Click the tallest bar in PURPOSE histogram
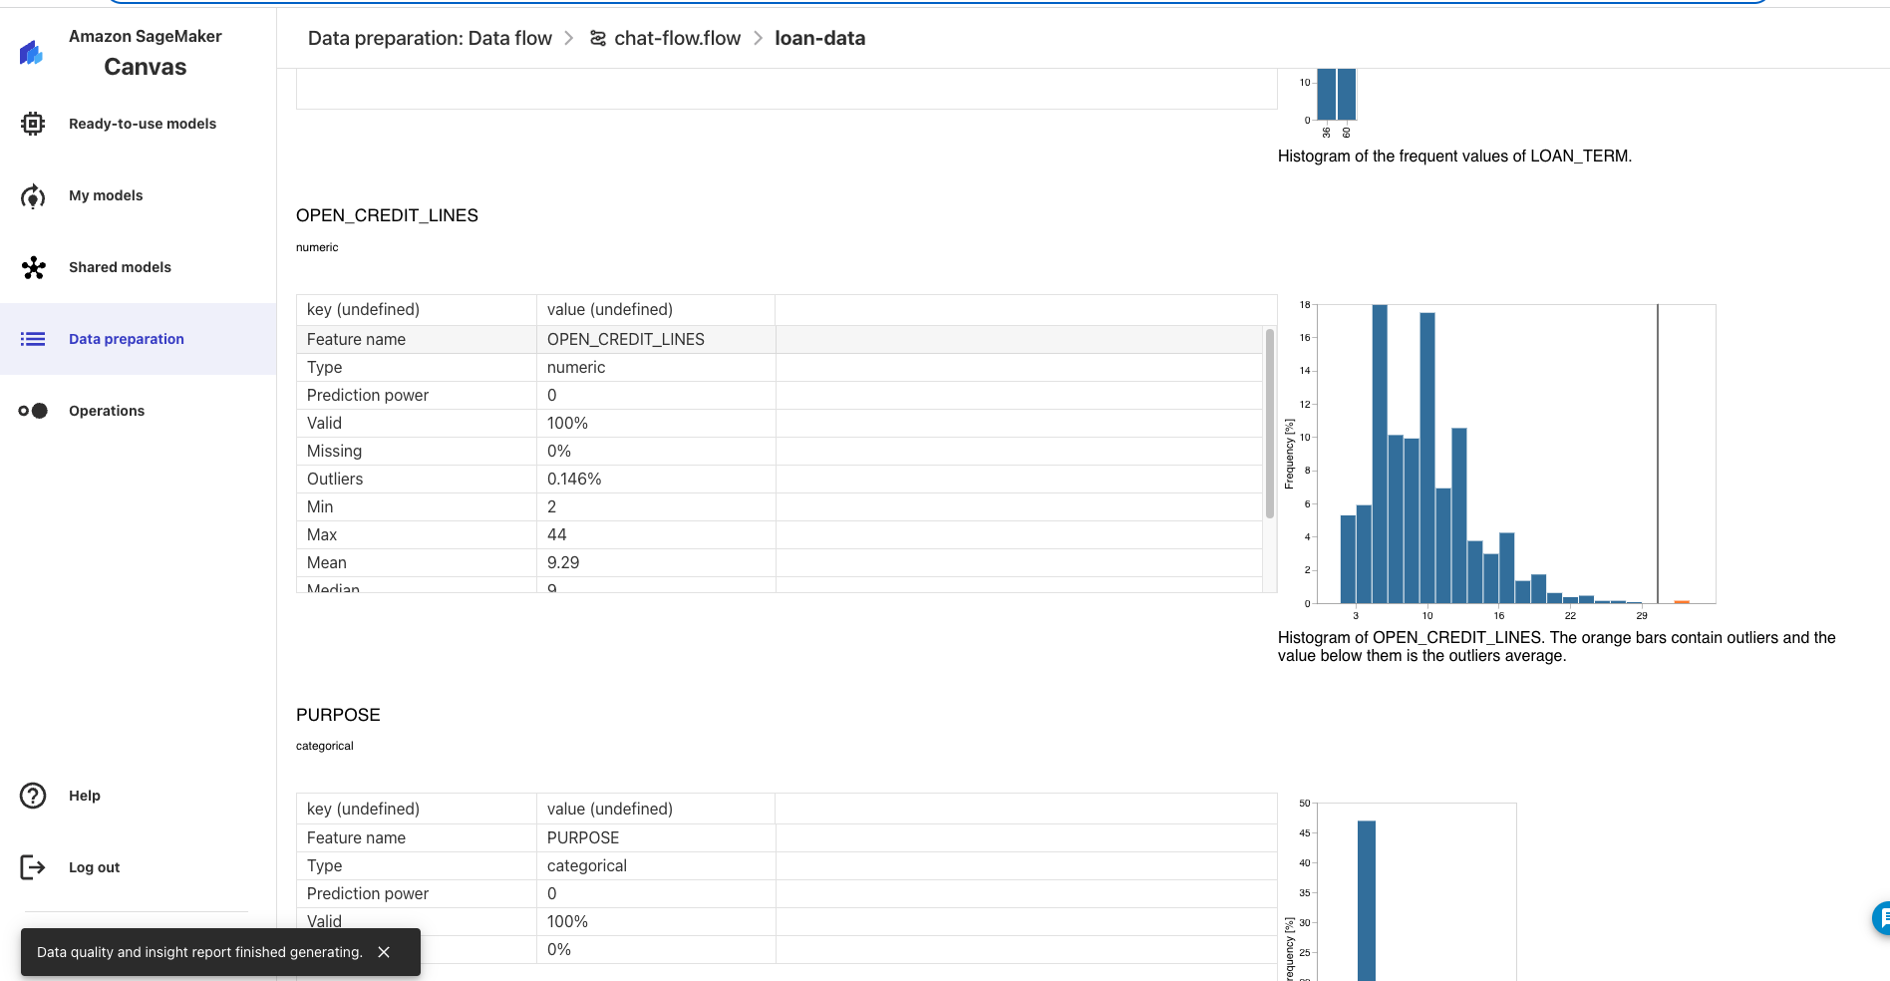 1366,897
